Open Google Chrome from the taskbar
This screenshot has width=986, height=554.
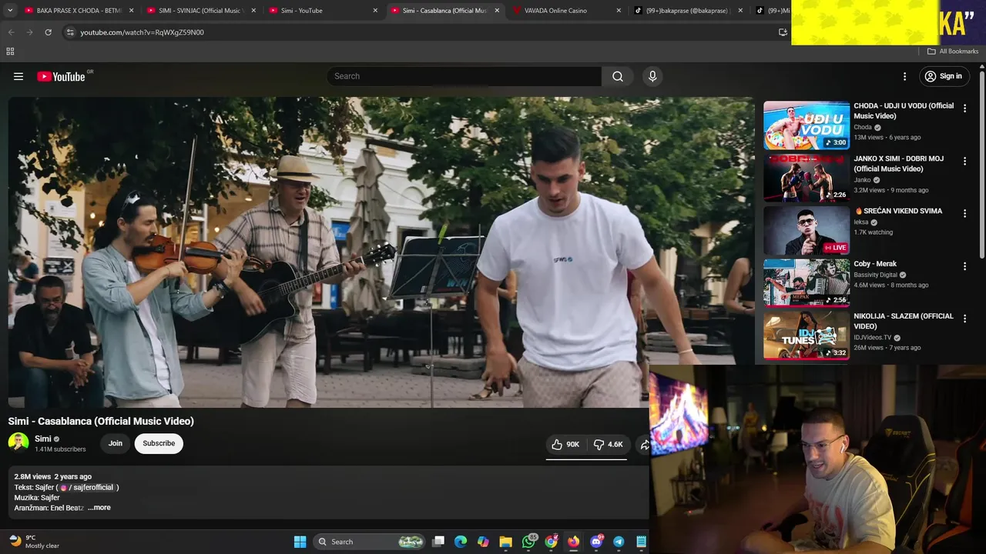551,542
